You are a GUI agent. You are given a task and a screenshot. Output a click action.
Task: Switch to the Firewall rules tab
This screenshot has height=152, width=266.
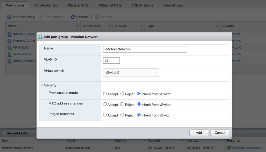pyautogui.click(x=173, y=5)
